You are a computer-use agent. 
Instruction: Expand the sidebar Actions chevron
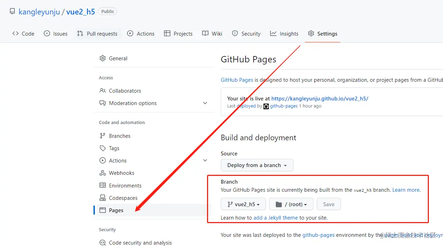(x=205, y=160)
